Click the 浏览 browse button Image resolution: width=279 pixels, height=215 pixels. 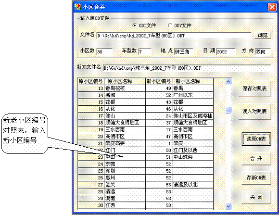point(263,35)
